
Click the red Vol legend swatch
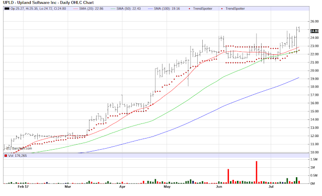(6, 156)
